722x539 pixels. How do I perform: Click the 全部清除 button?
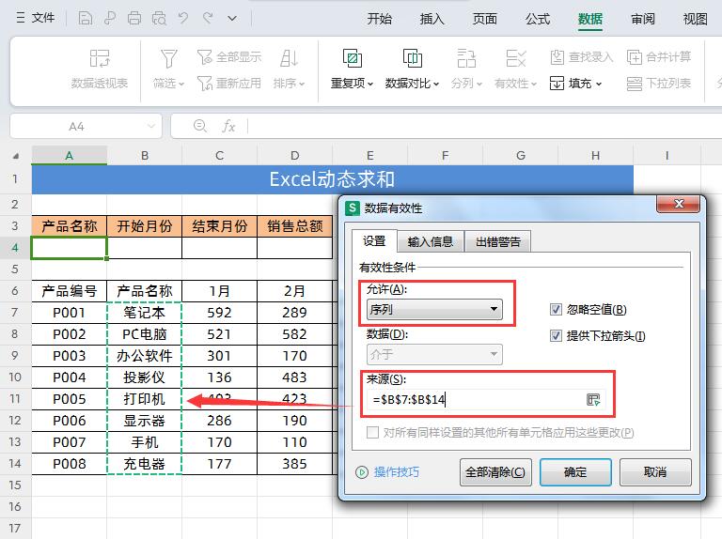click(x=495, y=471)
